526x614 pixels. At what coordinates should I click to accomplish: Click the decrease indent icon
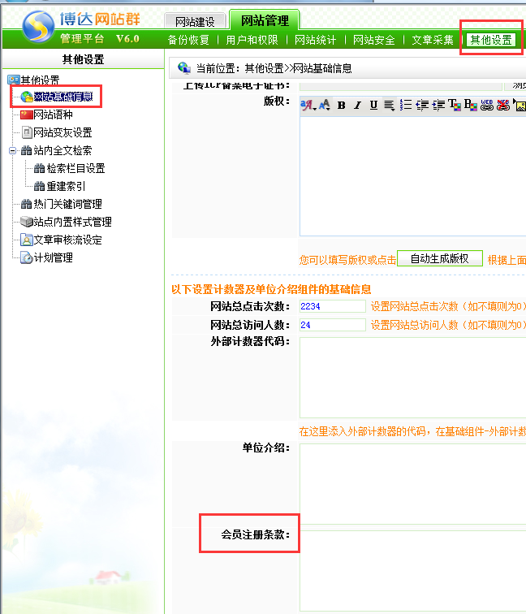(423, 105)
